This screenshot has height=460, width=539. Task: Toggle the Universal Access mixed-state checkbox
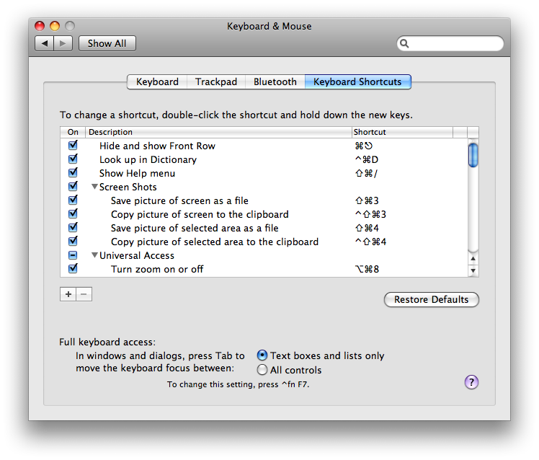tap(73, 255)
